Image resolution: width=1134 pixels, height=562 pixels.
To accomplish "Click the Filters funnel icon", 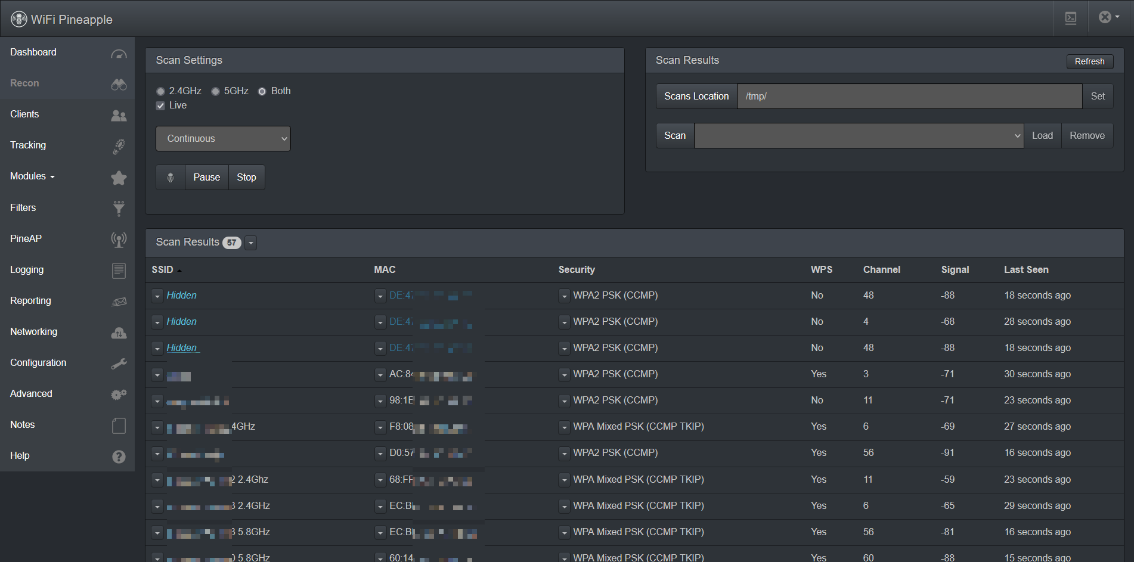I will pyautogui.click(x=119, y=208).
